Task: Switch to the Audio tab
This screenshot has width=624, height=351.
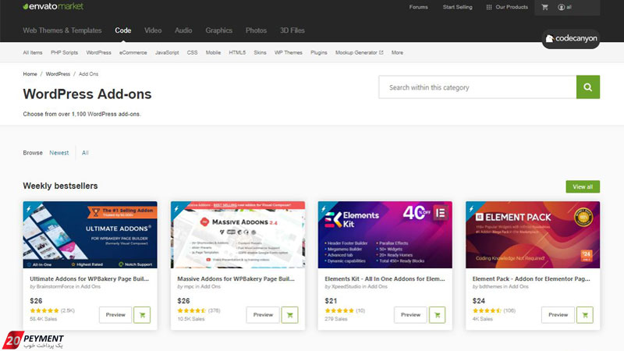Action: coord(183,30)
